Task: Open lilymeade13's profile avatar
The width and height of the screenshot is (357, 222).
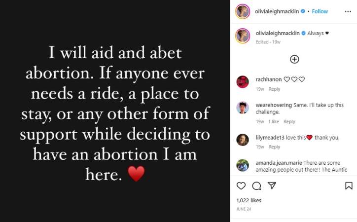Action: click(x=242, y=140)
